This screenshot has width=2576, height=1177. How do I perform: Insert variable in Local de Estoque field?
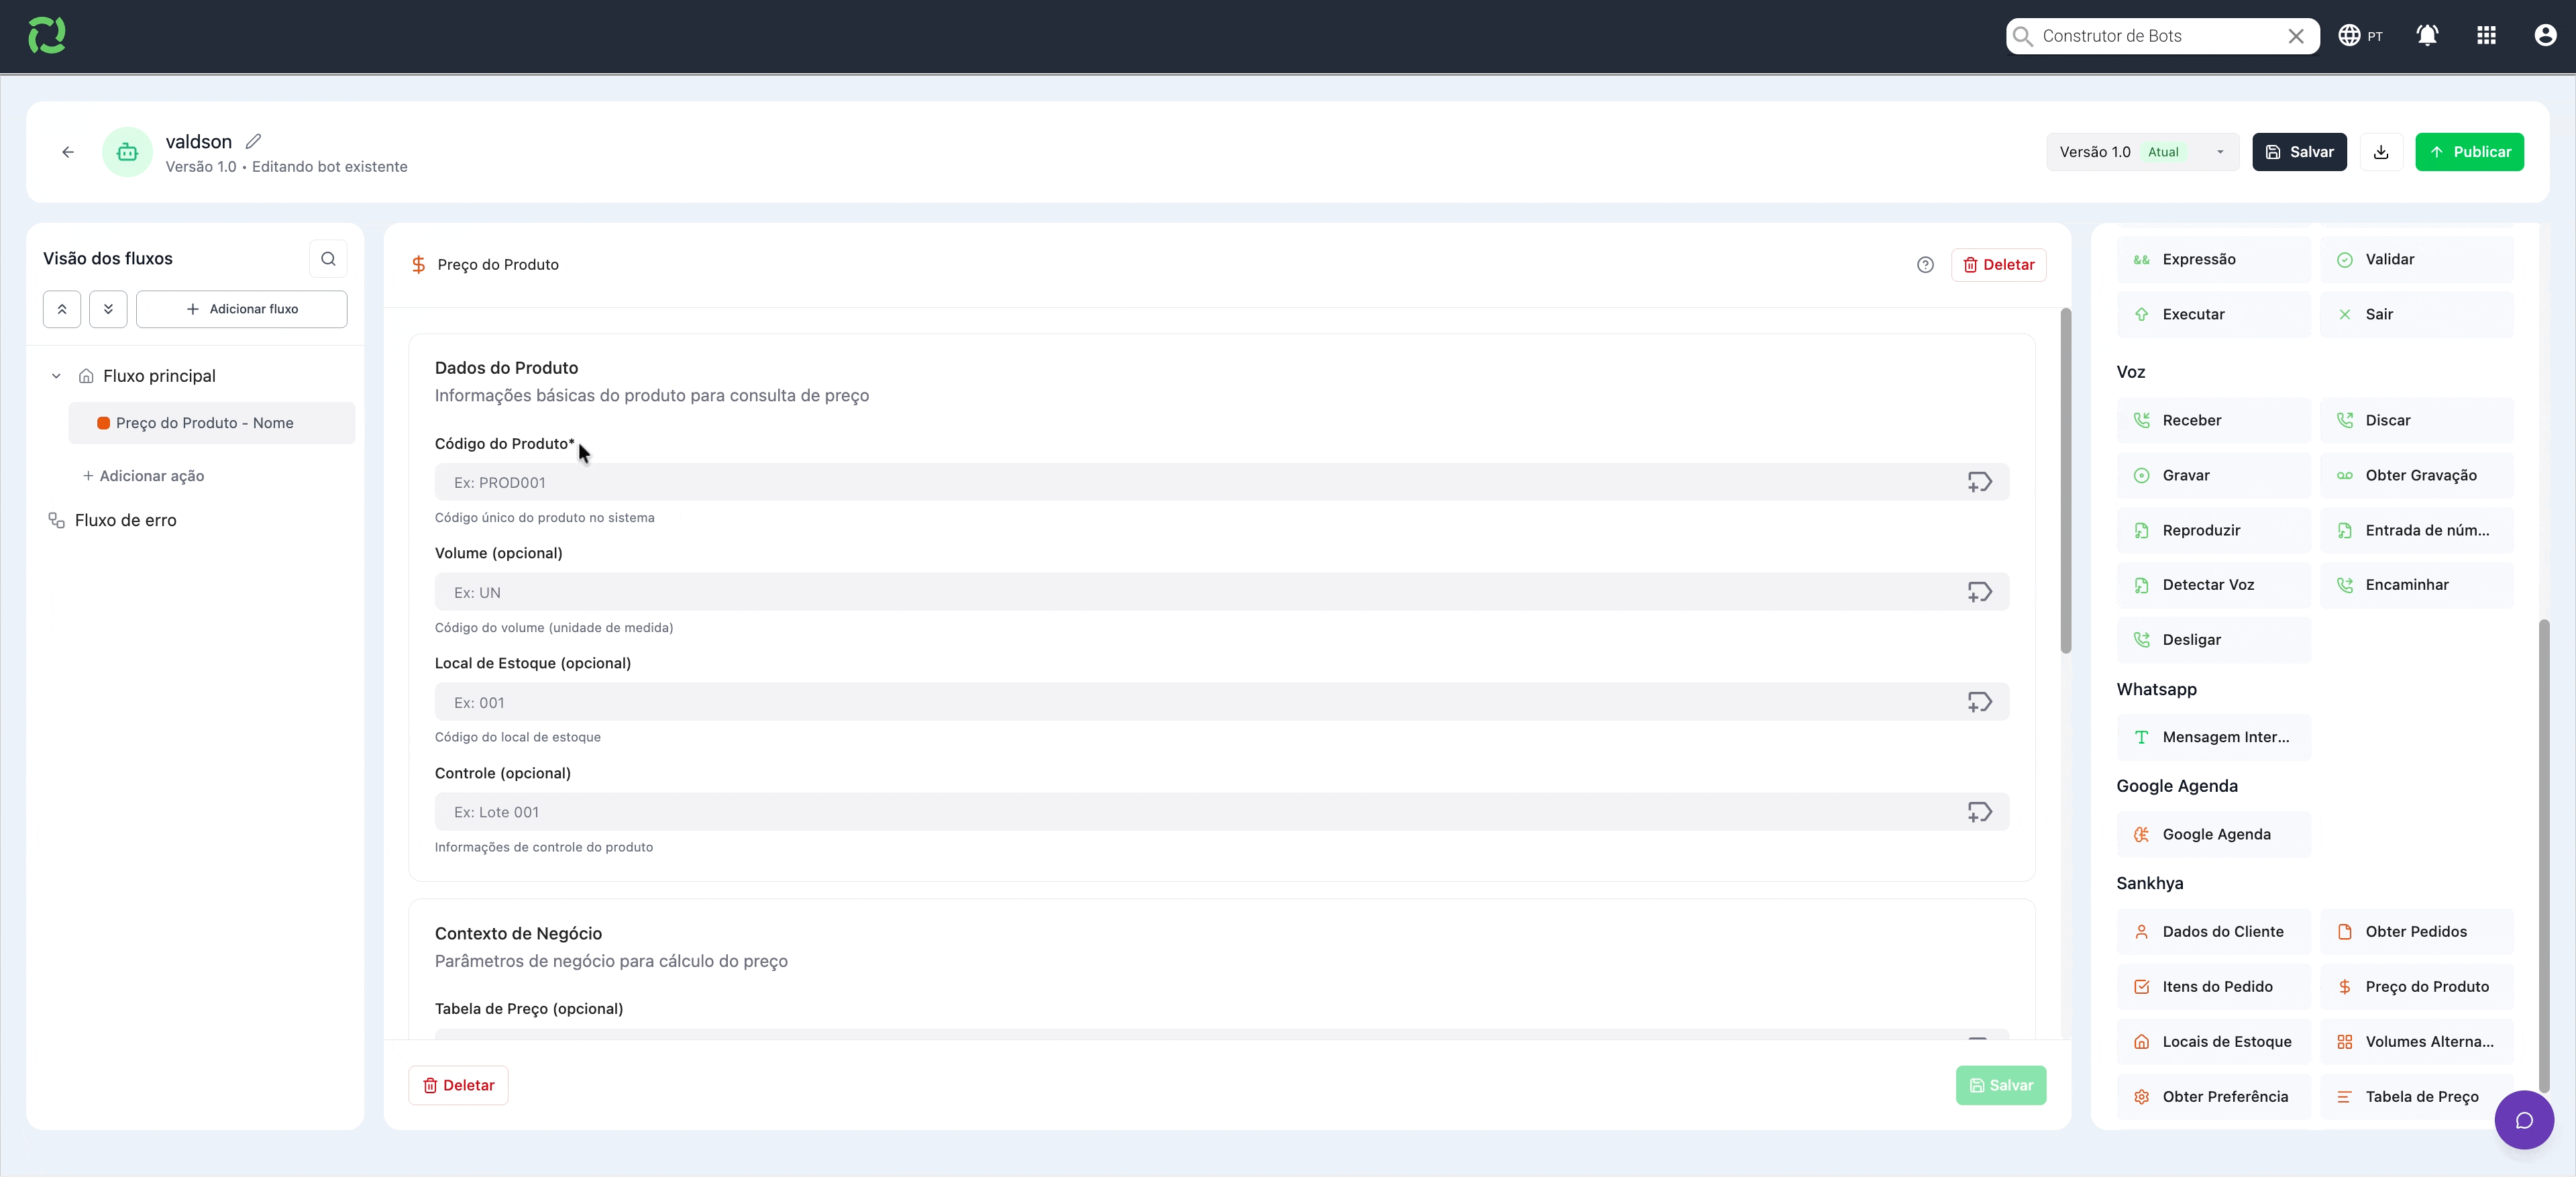coord(1980,702)
